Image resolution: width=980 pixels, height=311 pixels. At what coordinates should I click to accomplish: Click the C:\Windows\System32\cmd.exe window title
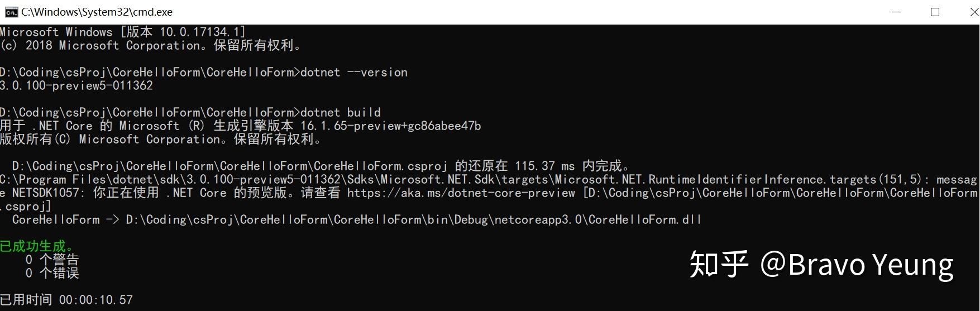pos(97,12)
